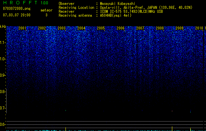Select the 0.8 frequency axis label
The image size is (206, 131).
click(3, 92)
